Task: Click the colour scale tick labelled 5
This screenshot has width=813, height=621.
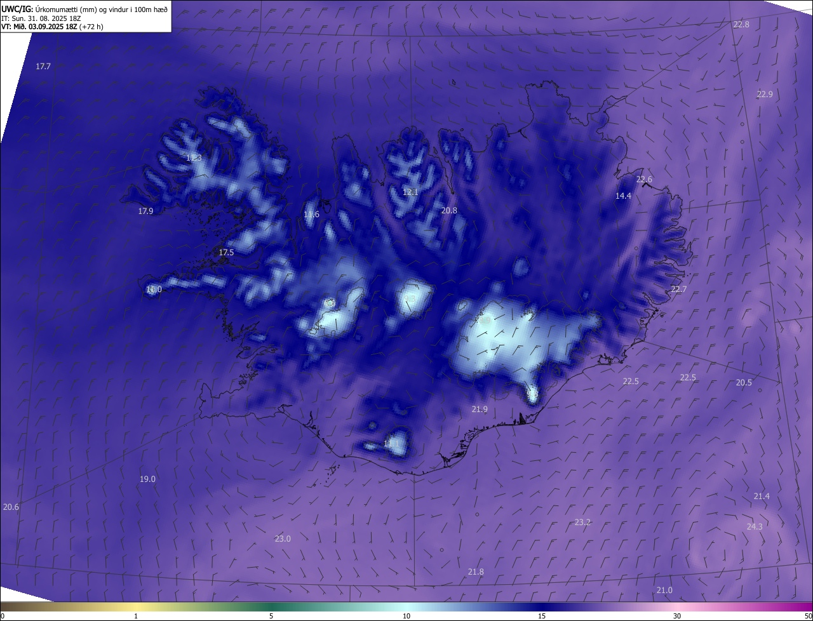Action: tap(271, 616)
